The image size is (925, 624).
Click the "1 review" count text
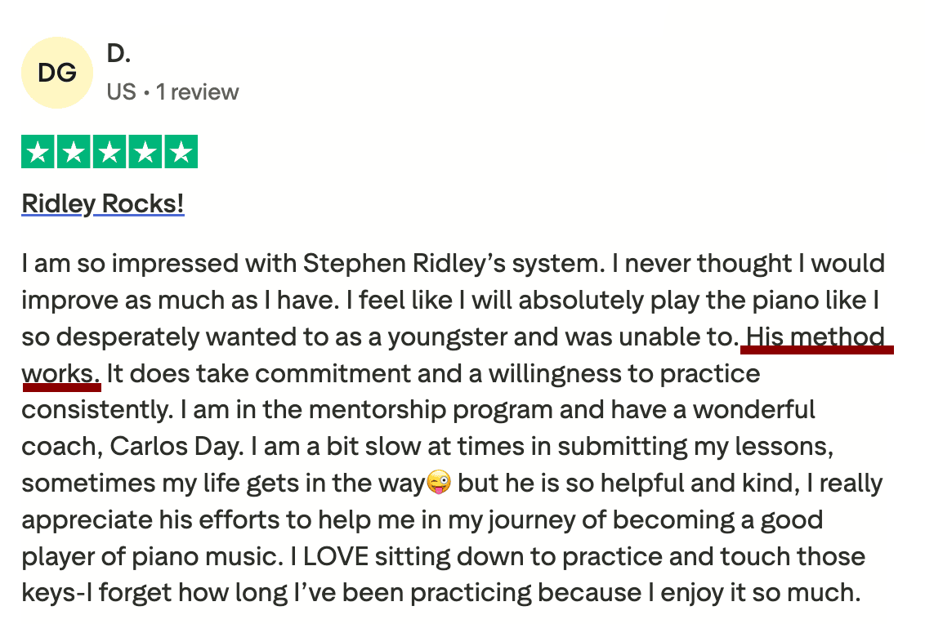click(198, 91)
